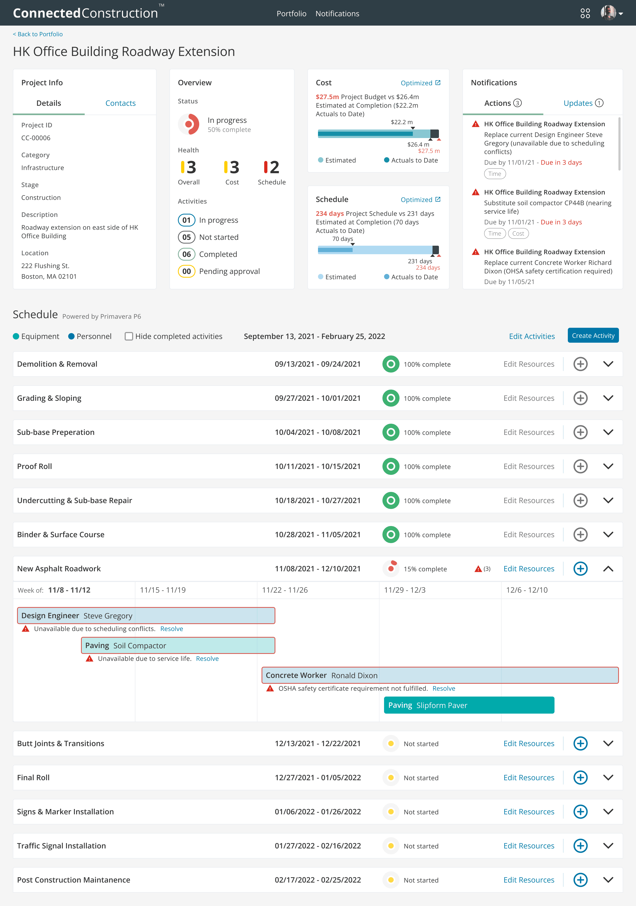Click the plus icon for Final Roll
The image size is (636, 906).
[580, 777]
